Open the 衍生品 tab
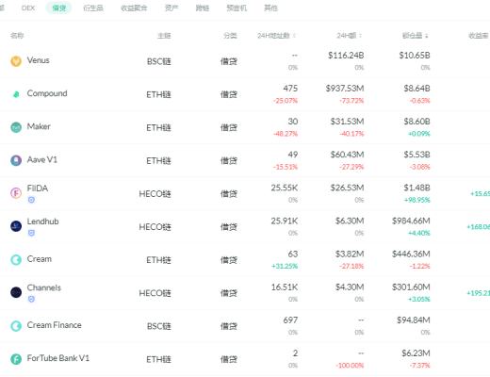 [93, 8]
